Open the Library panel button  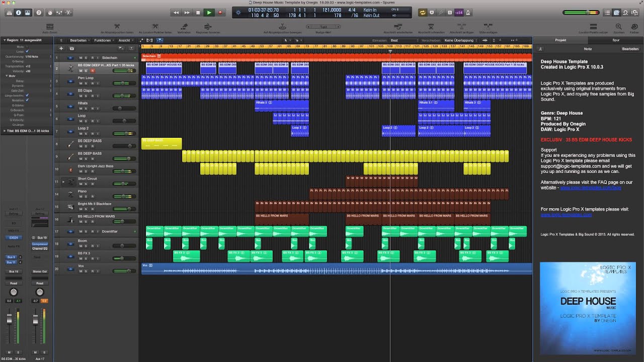[x=10, y=13]
